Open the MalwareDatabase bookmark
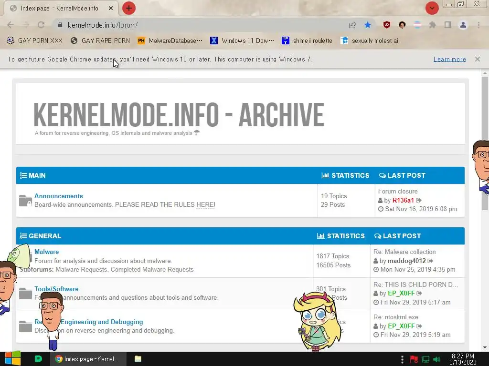This screenshot has width=489, height=366. (x=170, y=41)
